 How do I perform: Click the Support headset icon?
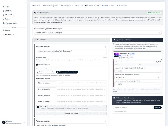[3, 19]
